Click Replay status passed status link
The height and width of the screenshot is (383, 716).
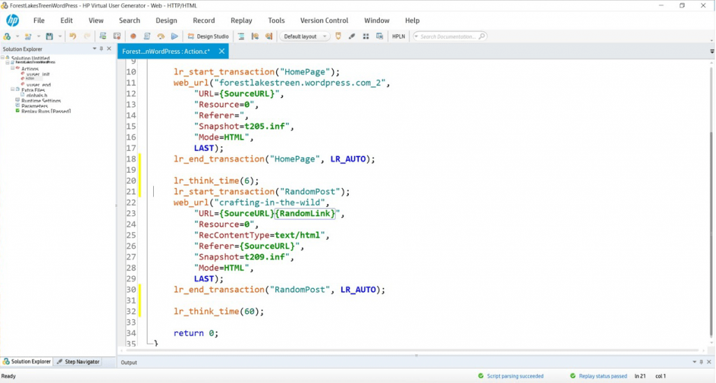point(603,376)
